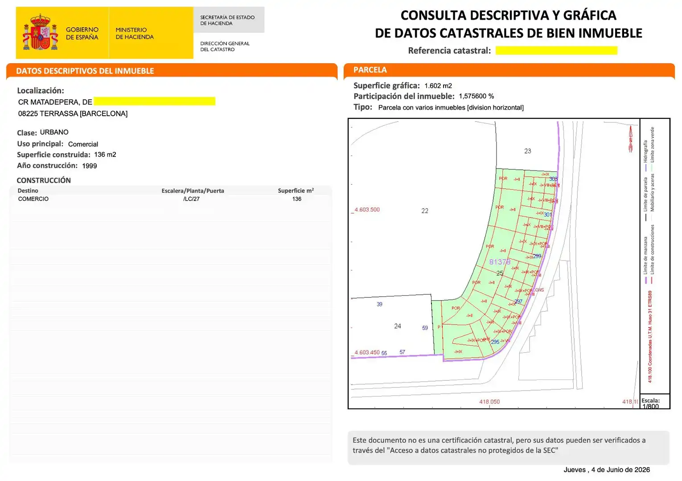This screenshot has height=481, width=682.
Task: Click the coordinate label '418.050'
Action: [489, 402]
